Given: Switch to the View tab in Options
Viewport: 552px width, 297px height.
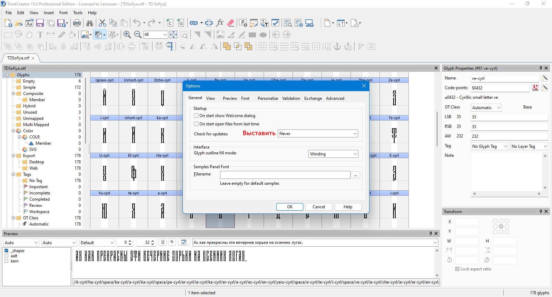Looking at the screenshot, I should click(x=210, y=98).
